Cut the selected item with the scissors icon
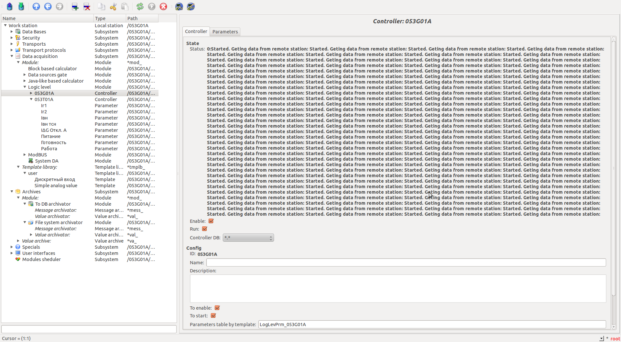 click(x=113, y=6)
